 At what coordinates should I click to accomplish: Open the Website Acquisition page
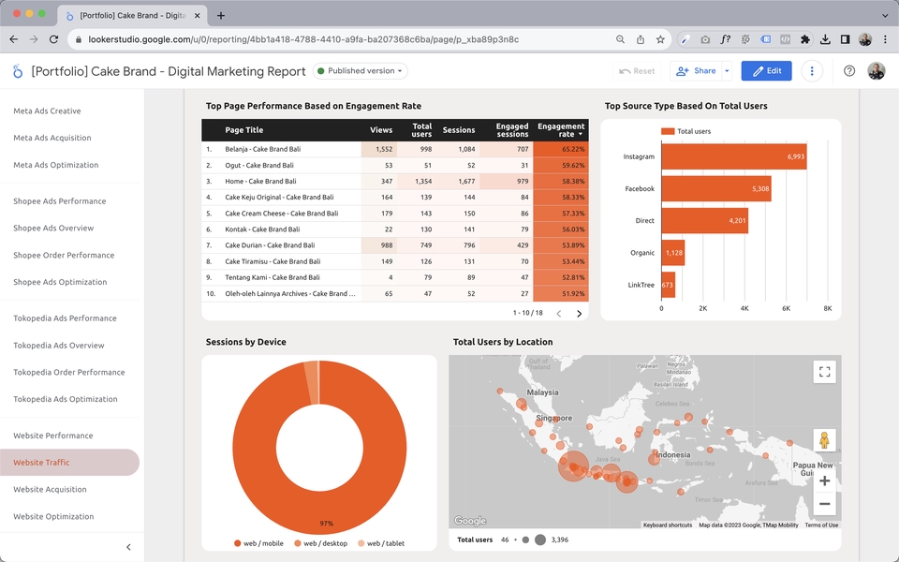[x=50, y=489]
